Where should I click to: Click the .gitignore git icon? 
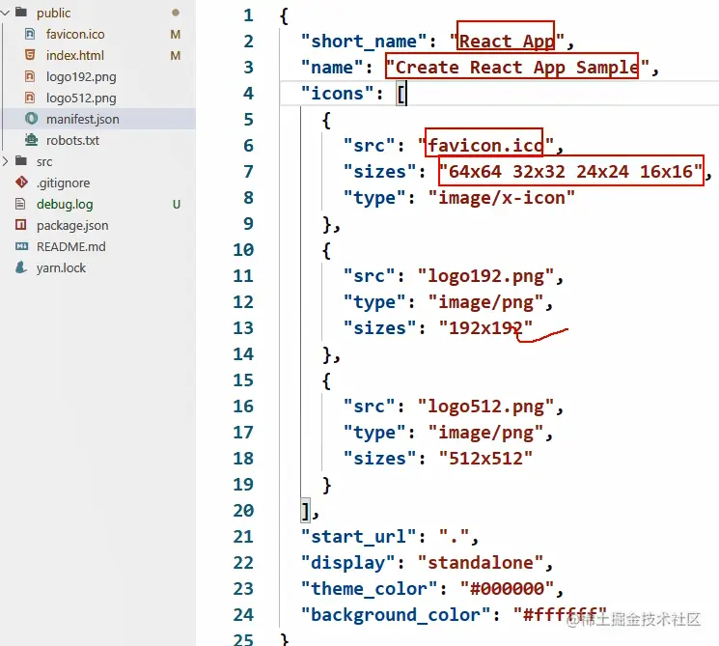(x=21, y=183)
